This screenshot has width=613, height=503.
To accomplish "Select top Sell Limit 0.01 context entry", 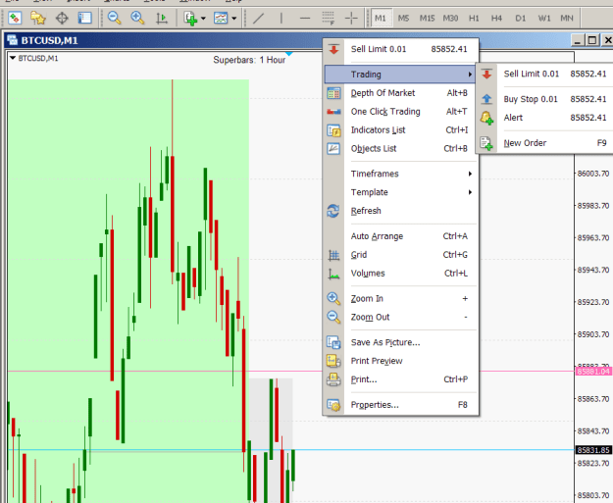I will click(400, 49).
